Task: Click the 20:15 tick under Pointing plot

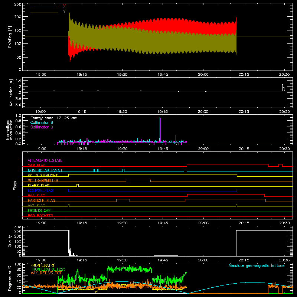Action: click(244, 75)
